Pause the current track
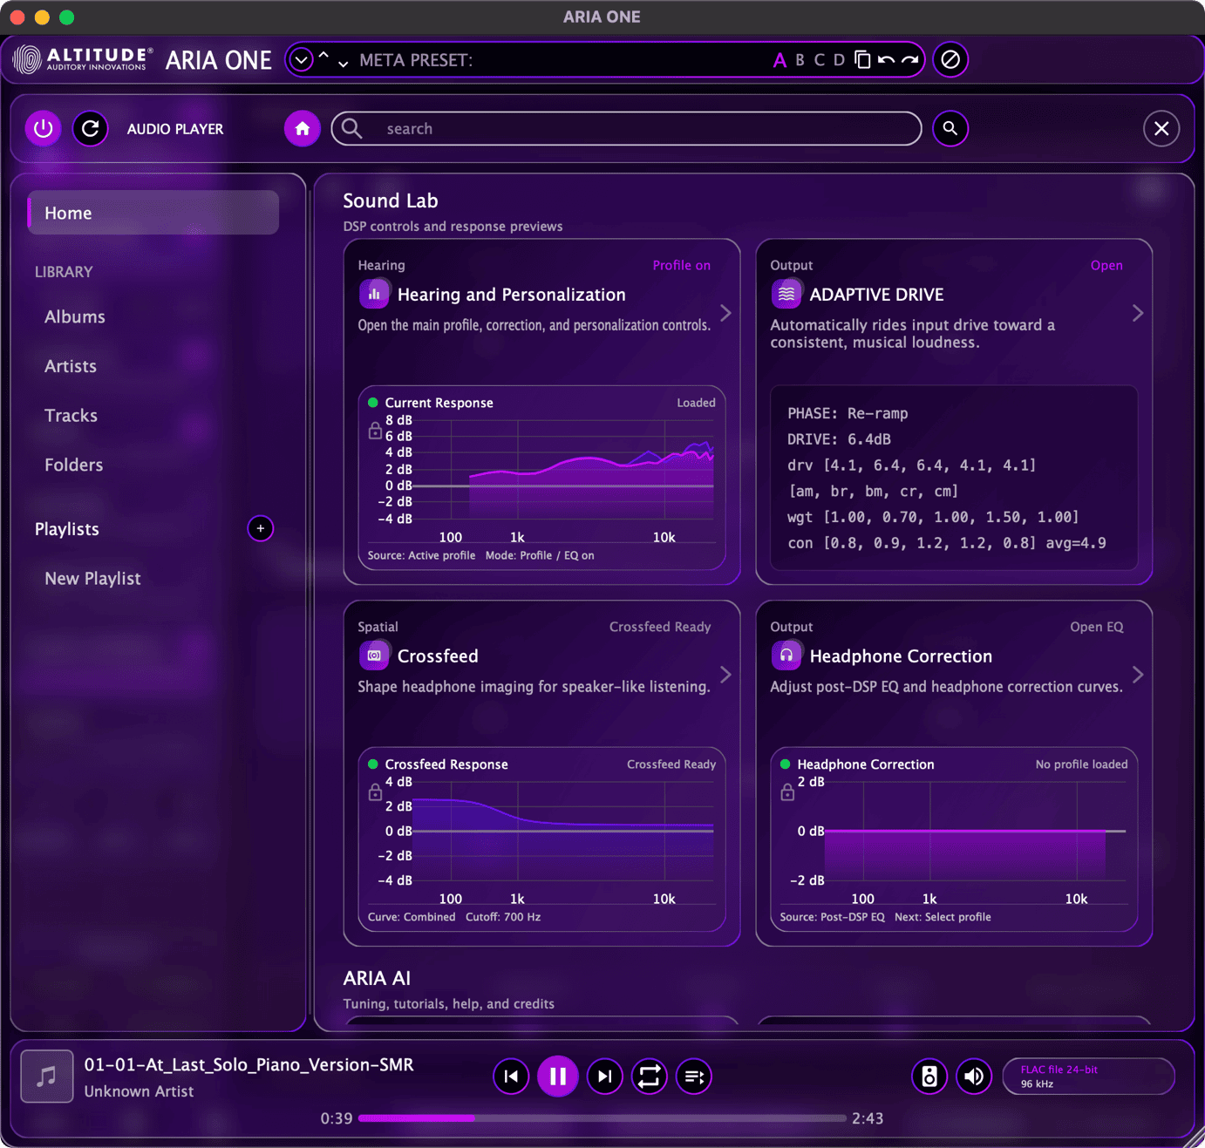Screen dimensions: 1205x1148 click(x=558, y=1077)
